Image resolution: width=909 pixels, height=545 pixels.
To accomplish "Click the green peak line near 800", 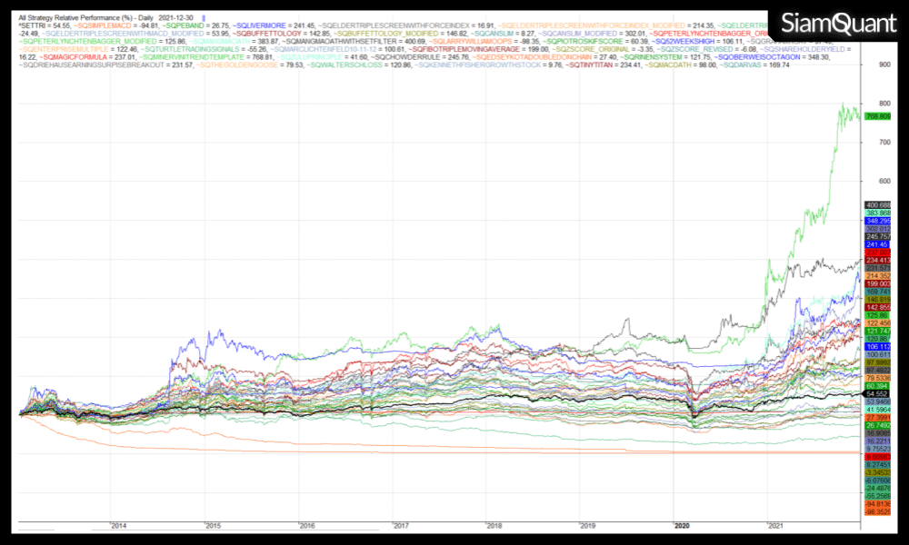I will pos(844,106).
